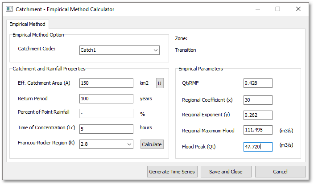The image size is (314, 185).
Task: Click the Flood Peak (Qt) field
Action: pos(258,147)
